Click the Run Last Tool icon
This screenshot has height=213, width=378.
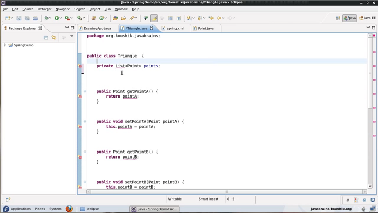[67, 18]
